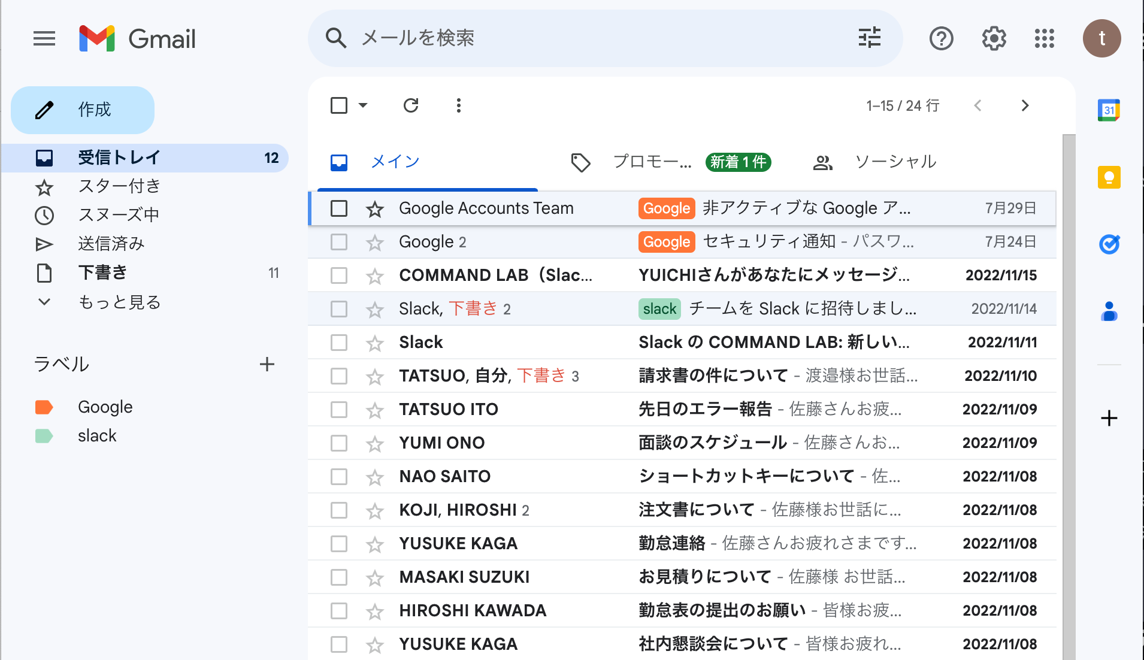Click the email list vertical scrollbar
This screenshot has height=660, width=1144.
[x=1069, y=396]
